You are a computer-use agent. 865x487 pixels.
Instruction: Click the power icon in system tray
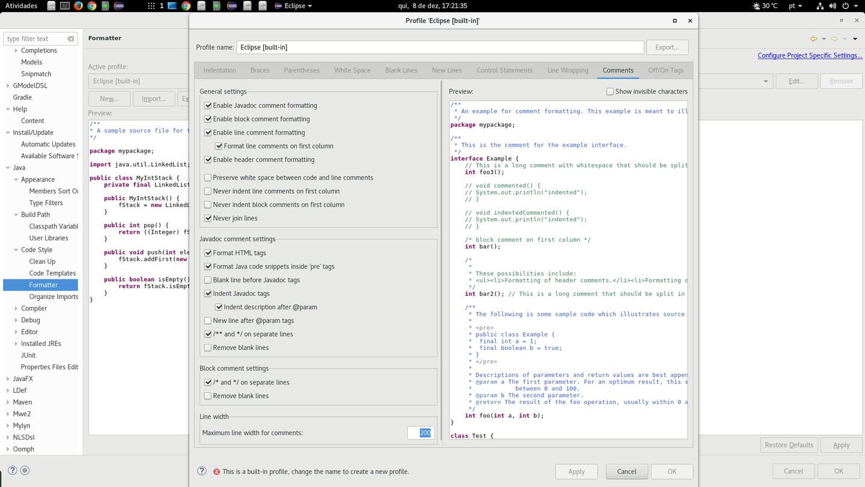[x=845, y=6]
